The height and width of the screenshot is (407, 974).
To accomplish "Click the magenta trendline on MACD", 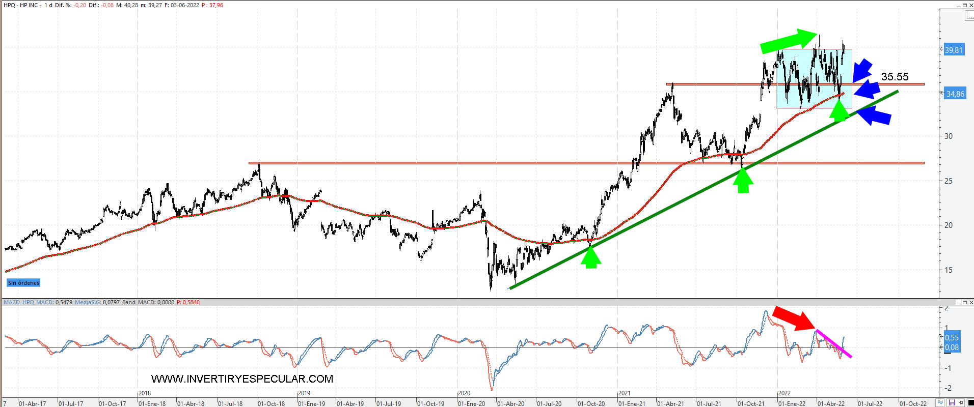I will pos(833,344).
